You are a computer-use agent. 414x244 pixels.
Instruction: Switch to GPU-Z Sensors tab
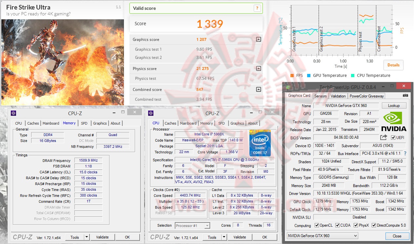[320, 96]
